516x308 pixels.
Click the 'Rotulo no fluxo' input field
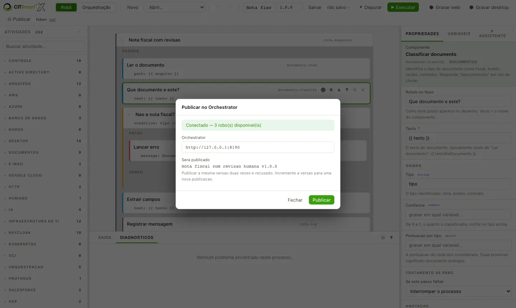pyautogui.click(x=459, y=101)
